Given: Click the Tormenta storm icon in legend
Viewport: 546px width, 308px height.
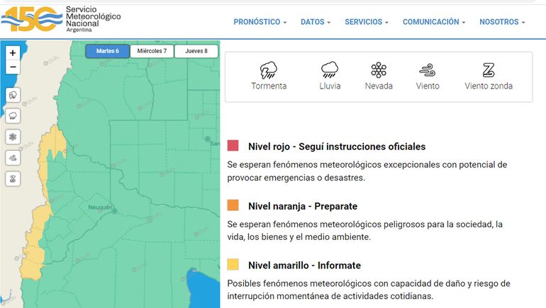Looking at the screenshot, I should pos(269,70).
